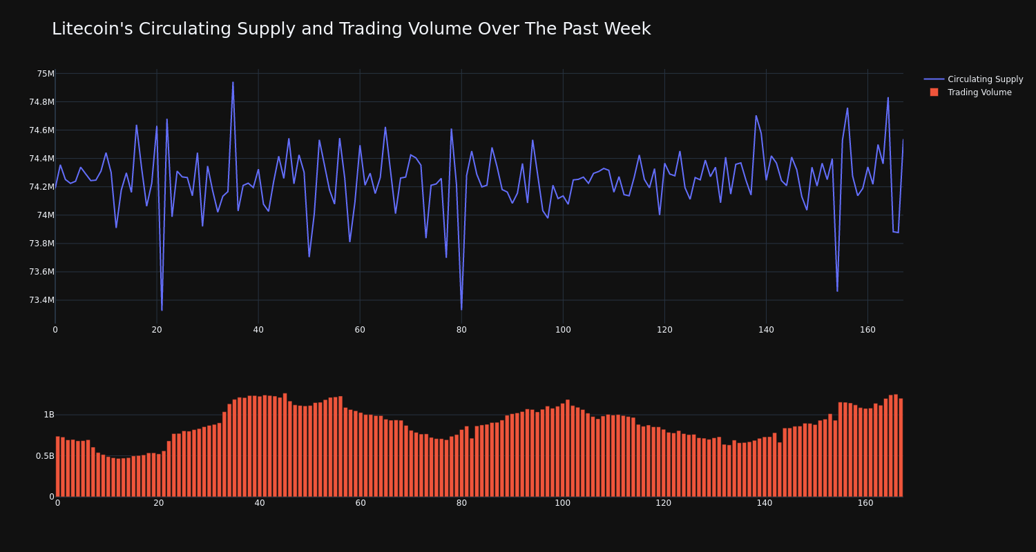Toggle the Circulating Supply legend entry

973,79
